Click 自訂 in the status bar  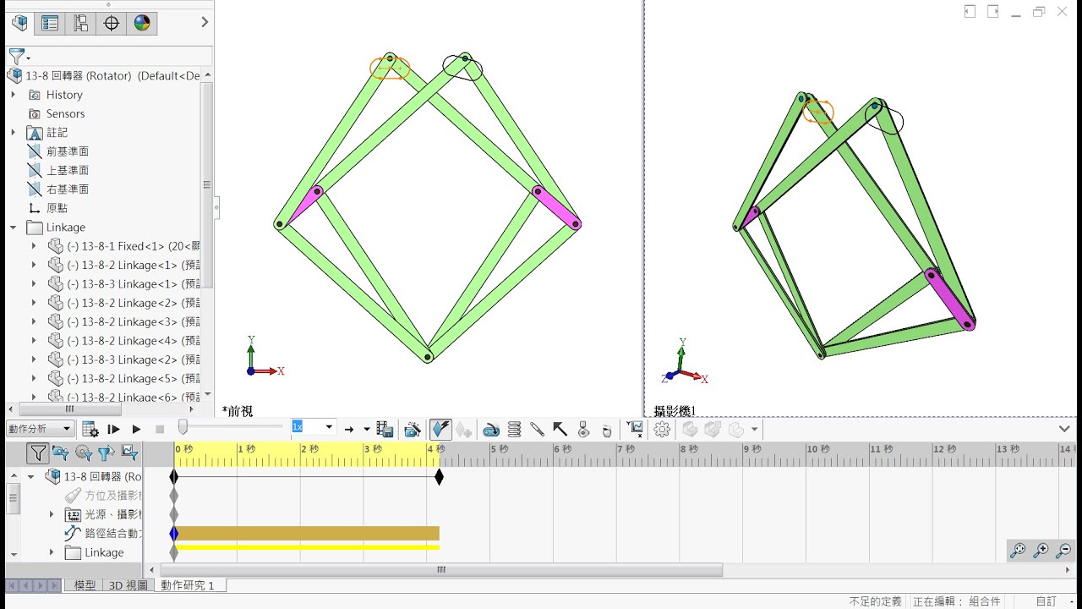click(x=1046, y=601)
